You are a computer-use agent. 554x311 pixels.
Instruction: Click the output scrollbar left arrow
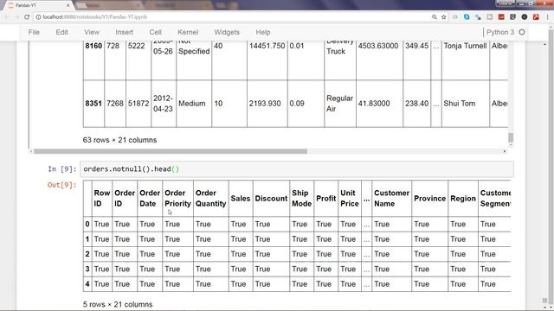click(x=31, y=151)
